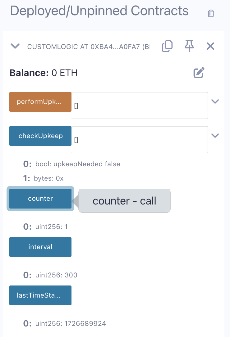Call the checkUpkeep function
The image size is (230, 337).
coord(40,136)
